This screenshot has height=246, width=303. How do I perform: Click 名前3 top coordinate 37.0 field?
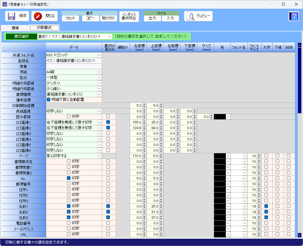[x=153, y=218]
